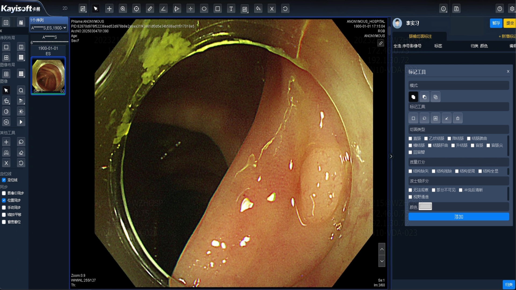
Task: Select the eraser tool under other tools
Action: tap(21, 153)
